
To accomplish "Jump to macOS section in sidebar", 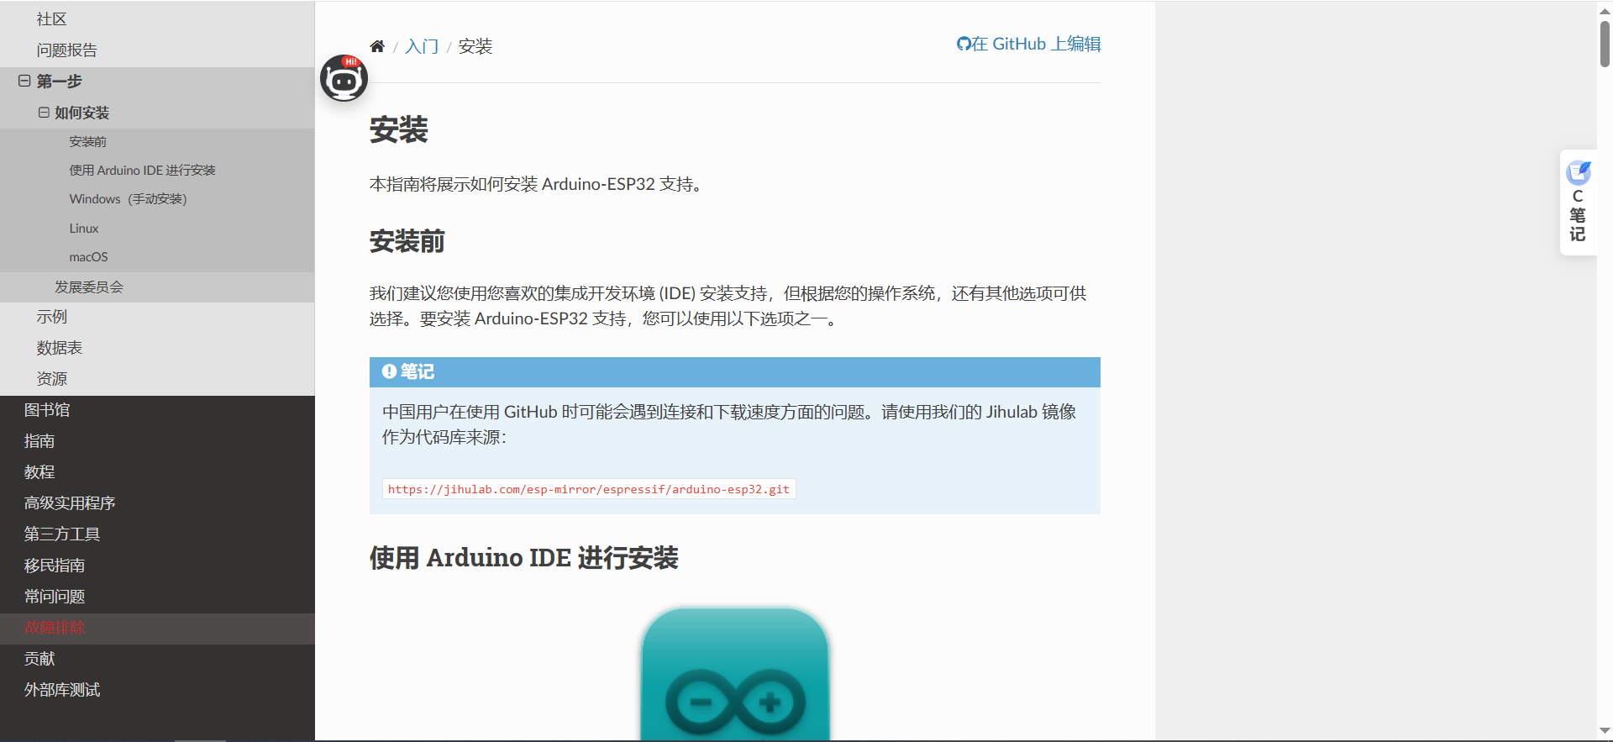I will click(x=88, y=257).
